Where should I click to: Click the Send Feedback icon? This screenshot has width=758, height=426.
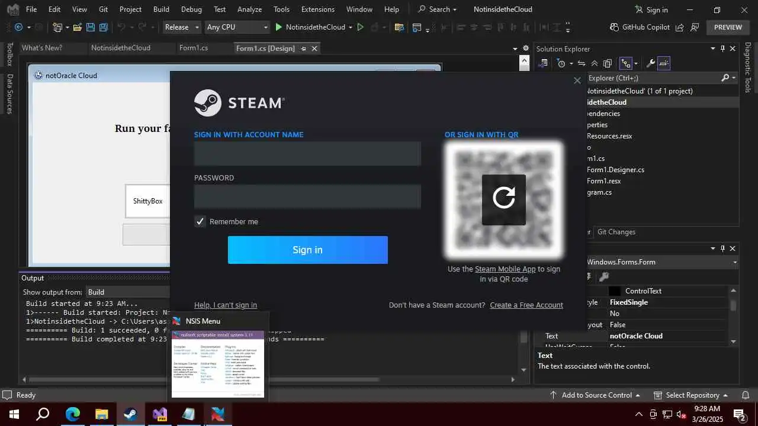pos(695,27)
